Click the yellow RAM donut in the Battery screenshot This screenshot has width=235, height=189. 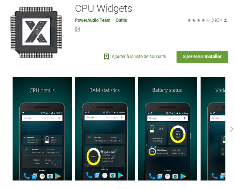click(178, 134)
